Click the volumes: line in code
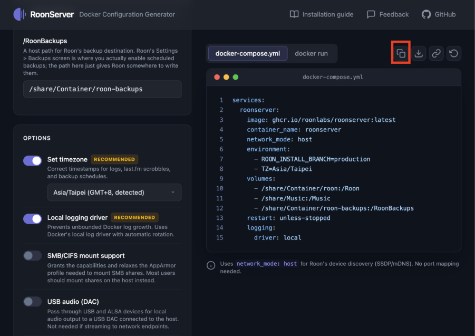The width and height of the screenshot is (475, 336). click(x=261, y=179)
